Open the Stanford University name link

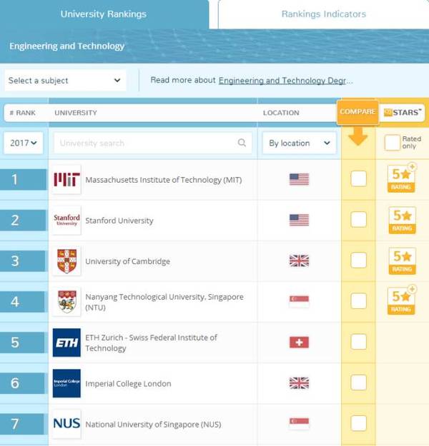[119, 221]
